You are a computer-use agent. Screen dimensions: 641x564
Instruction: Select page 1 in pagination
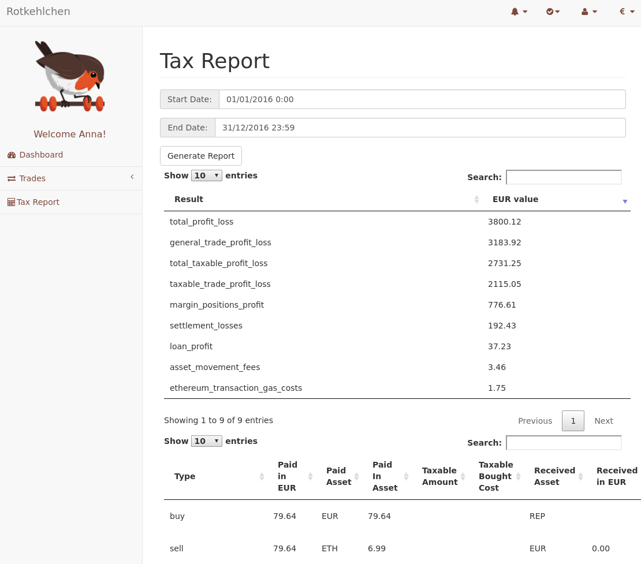pos(573,421)
